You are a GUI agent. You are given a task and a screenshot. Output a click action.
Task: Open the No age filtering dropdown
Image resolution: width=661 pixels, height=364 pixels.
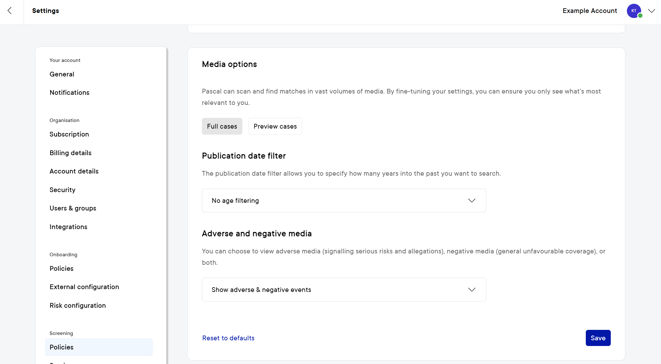(344, 201)
